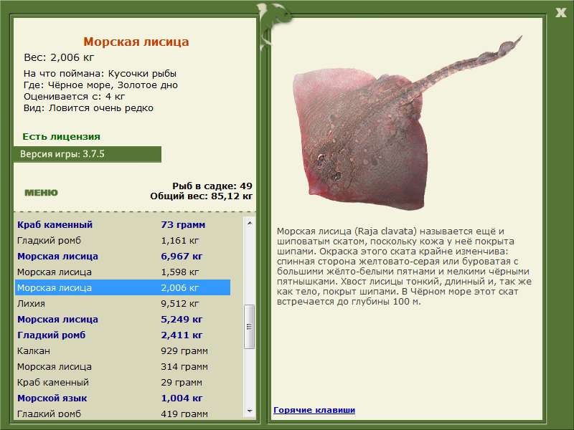Open the Горячие клавиши link

click(x=314, y=410)
